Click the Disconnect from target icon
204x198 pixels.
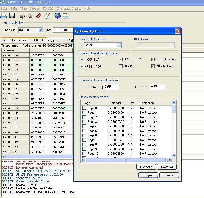pos(31,16)
